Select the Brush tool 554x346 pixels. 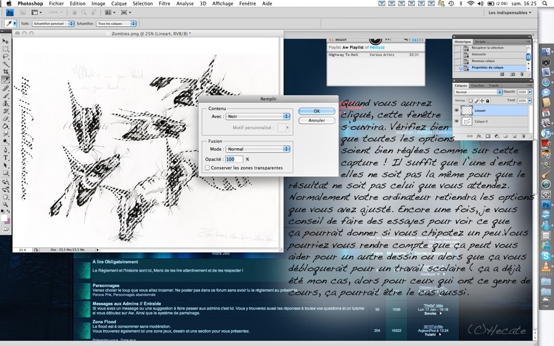pyautogui.click(x=6, y=96)
